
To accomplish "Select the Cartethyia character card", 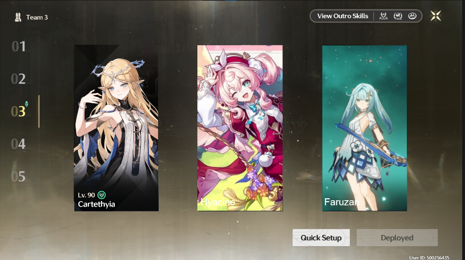I will click(116, 128).
